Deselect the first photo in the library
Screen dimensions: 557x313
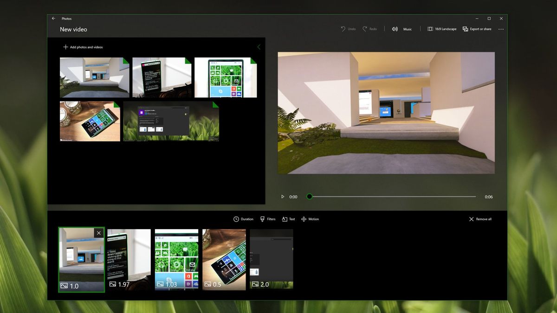124,61
